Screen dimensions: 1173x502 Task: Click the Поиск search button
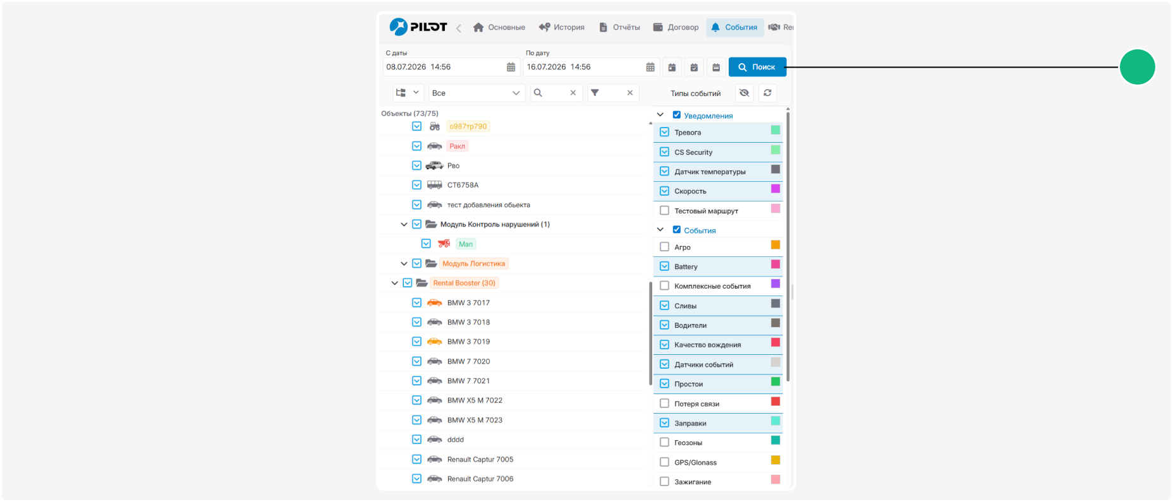coord(757,67)
